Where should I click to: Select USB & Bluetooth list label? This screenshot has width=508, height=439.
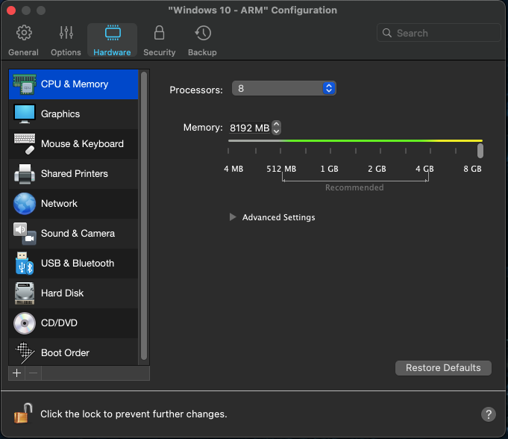pyautogui.click(x=78, y=264)
